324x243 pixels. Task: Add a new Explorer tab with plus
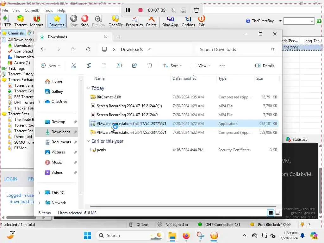point(120,37)
